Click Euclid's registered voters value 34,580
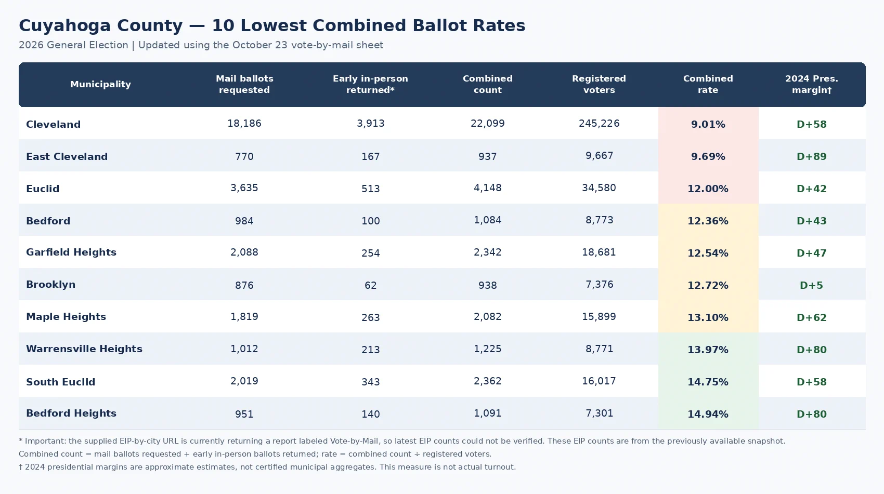 [x=599, y=188]
